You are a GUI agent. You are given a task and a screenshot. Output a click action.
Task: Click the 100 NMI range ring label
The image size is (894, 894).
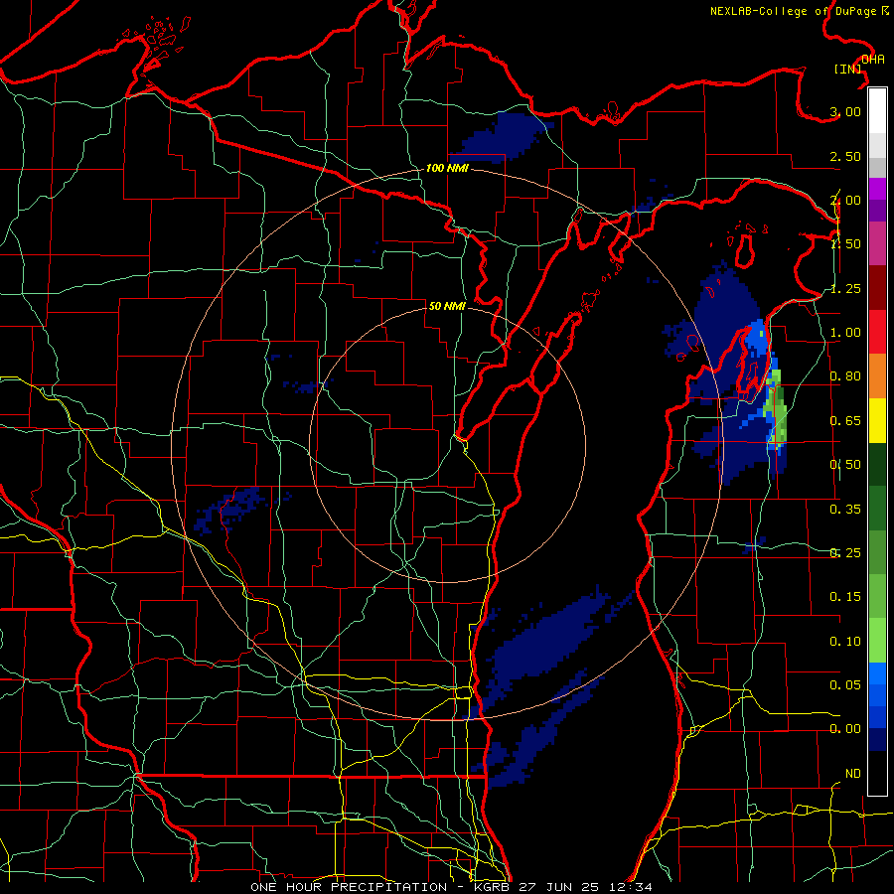point(448,168)
